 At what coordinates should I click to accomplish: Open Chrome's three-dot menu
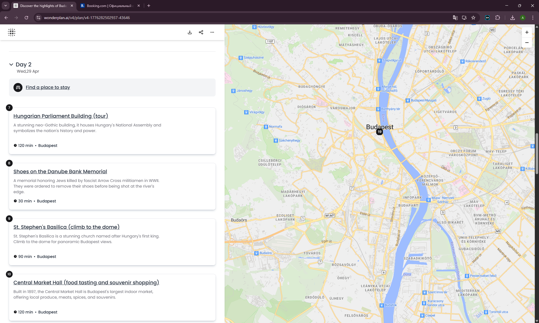click(x=533, y=18)
